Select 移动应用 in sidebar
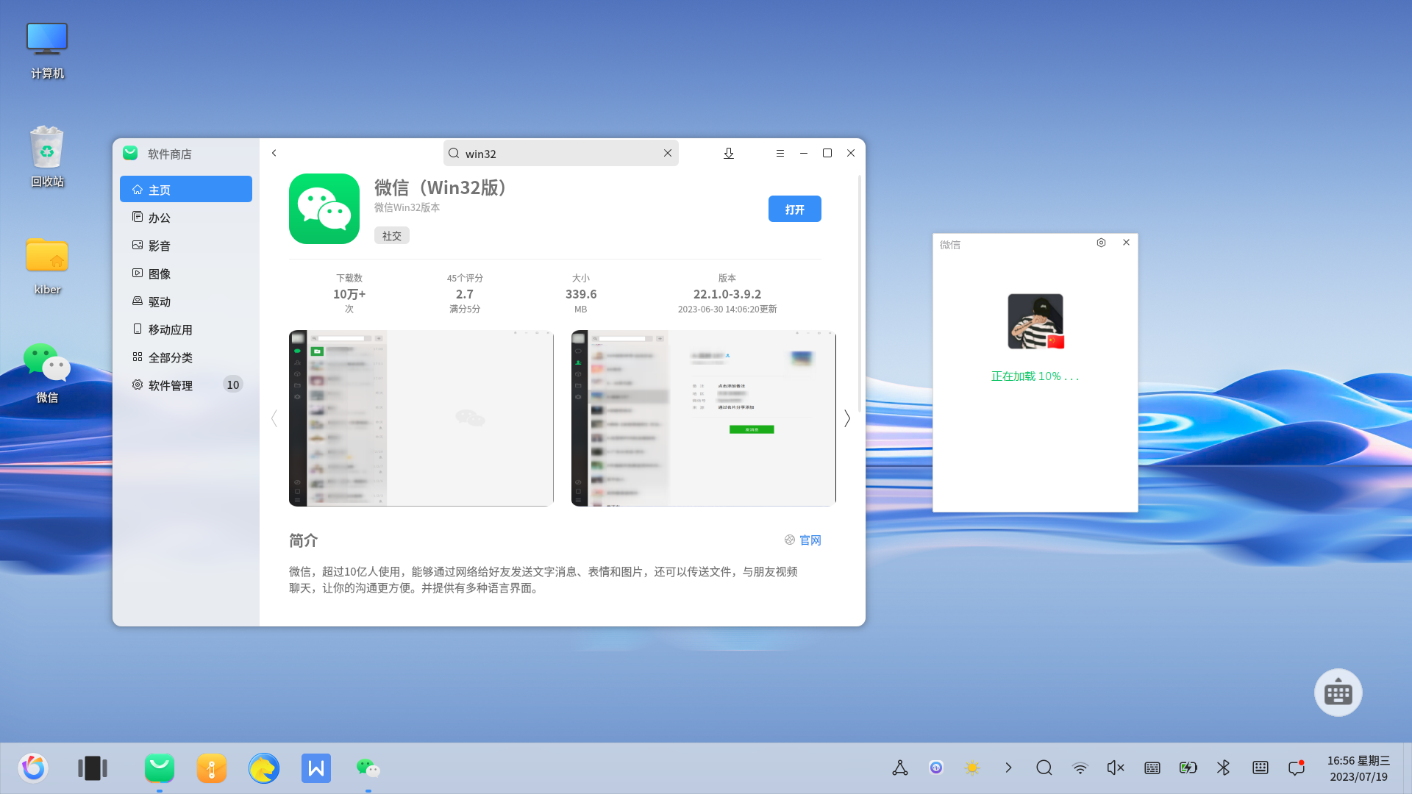Viewport: 1412px width, 794px height. [x=186, y=329]
